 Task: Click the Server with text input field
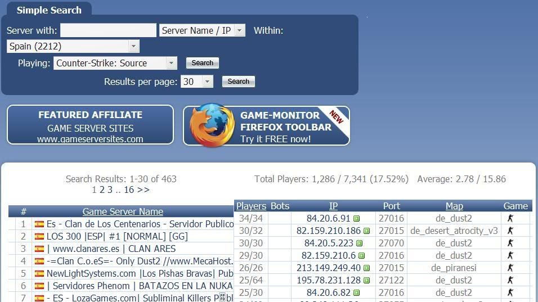(108, 30)
